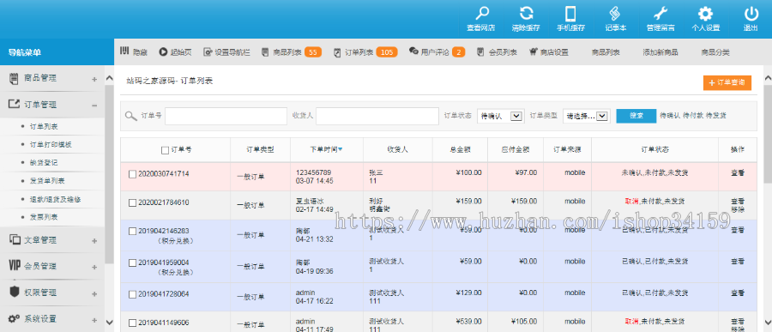772x332 pixels.
Task: Open the 记事本 notebook icon
Action: (615, 14)
